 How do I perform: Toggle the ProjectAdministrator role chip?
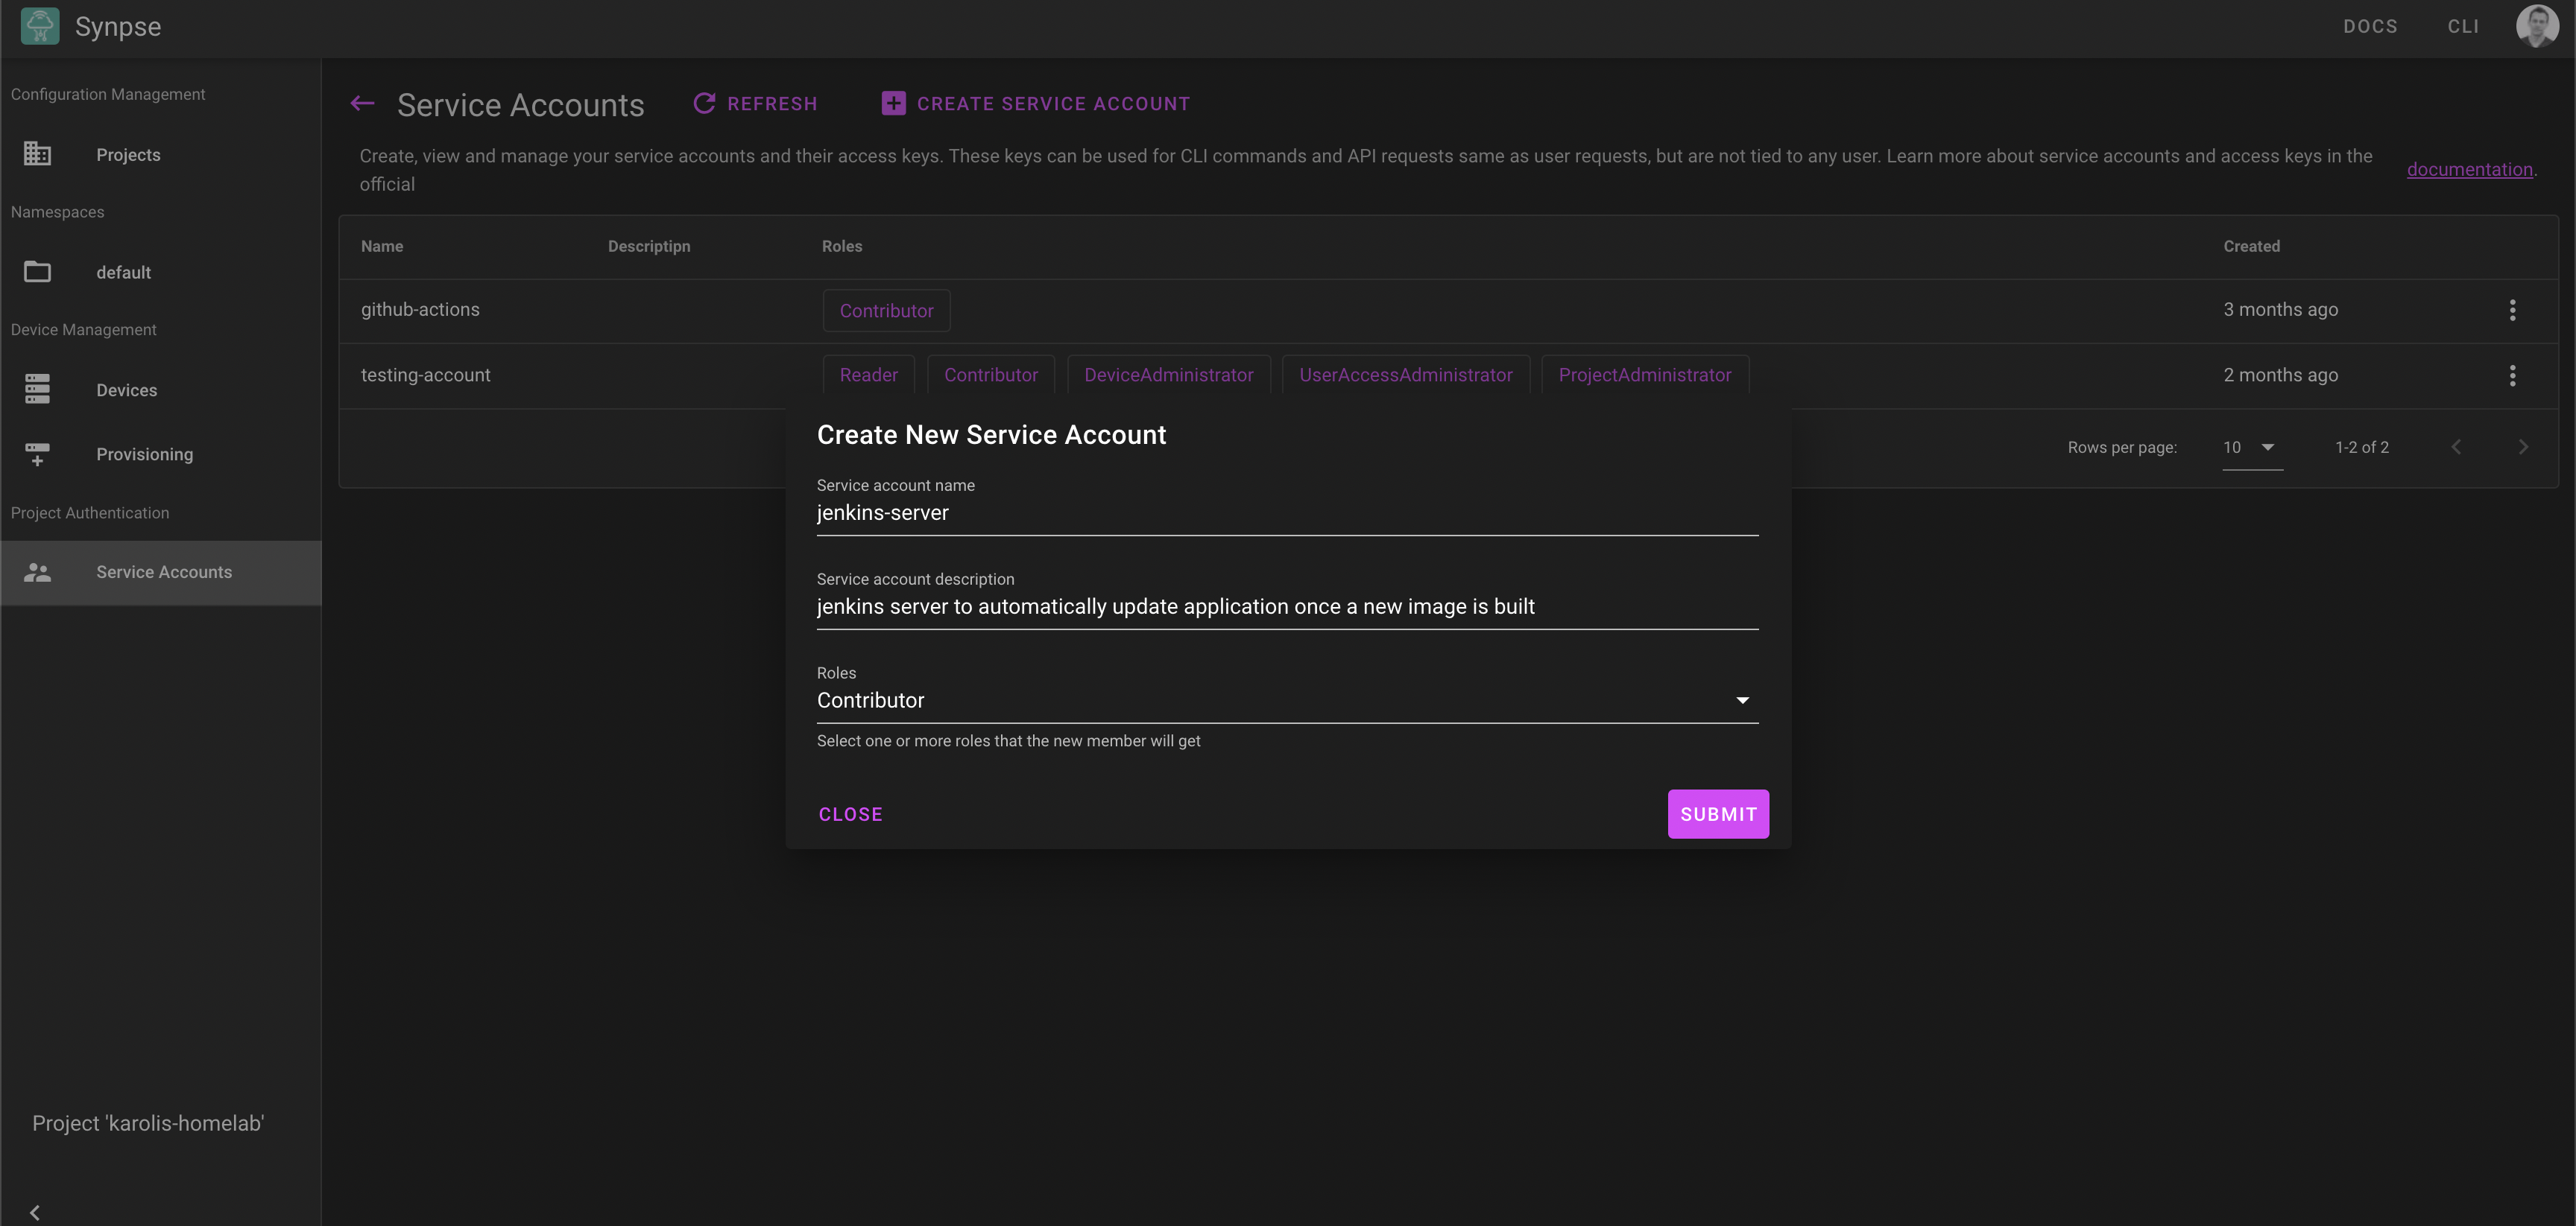click(x=1645, y=375)
